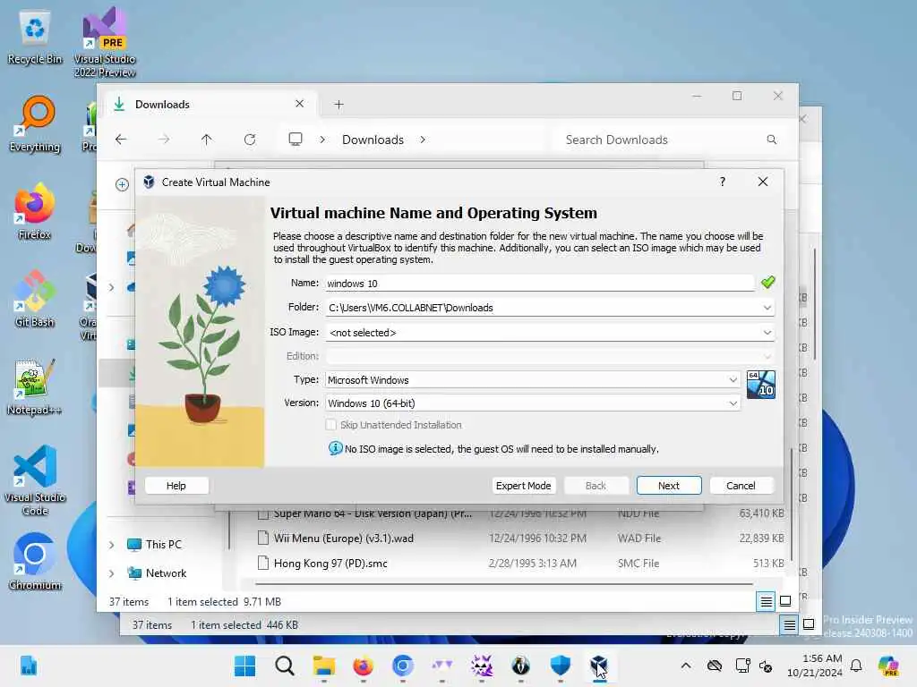Toggle Skip Unattended Installation checkbox

pos(331,425)
